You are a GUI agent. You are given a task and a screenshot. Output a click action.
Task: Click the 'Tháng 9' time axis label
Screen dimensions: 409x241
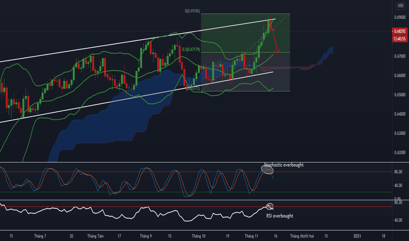146,236
